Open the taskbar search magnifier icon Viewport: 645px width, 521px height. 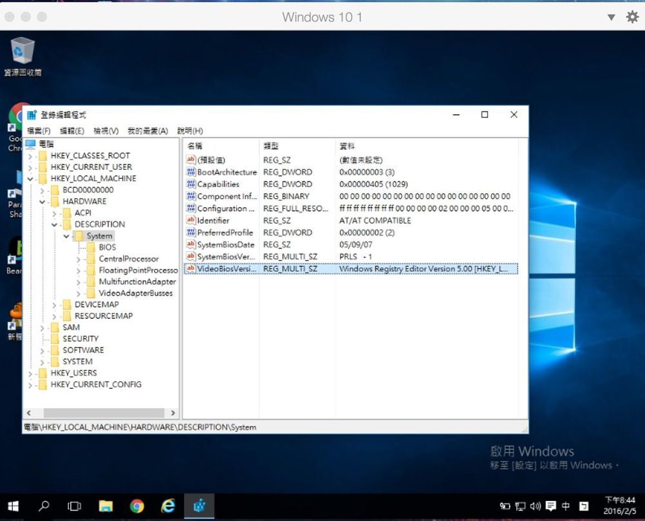point(44,506)
